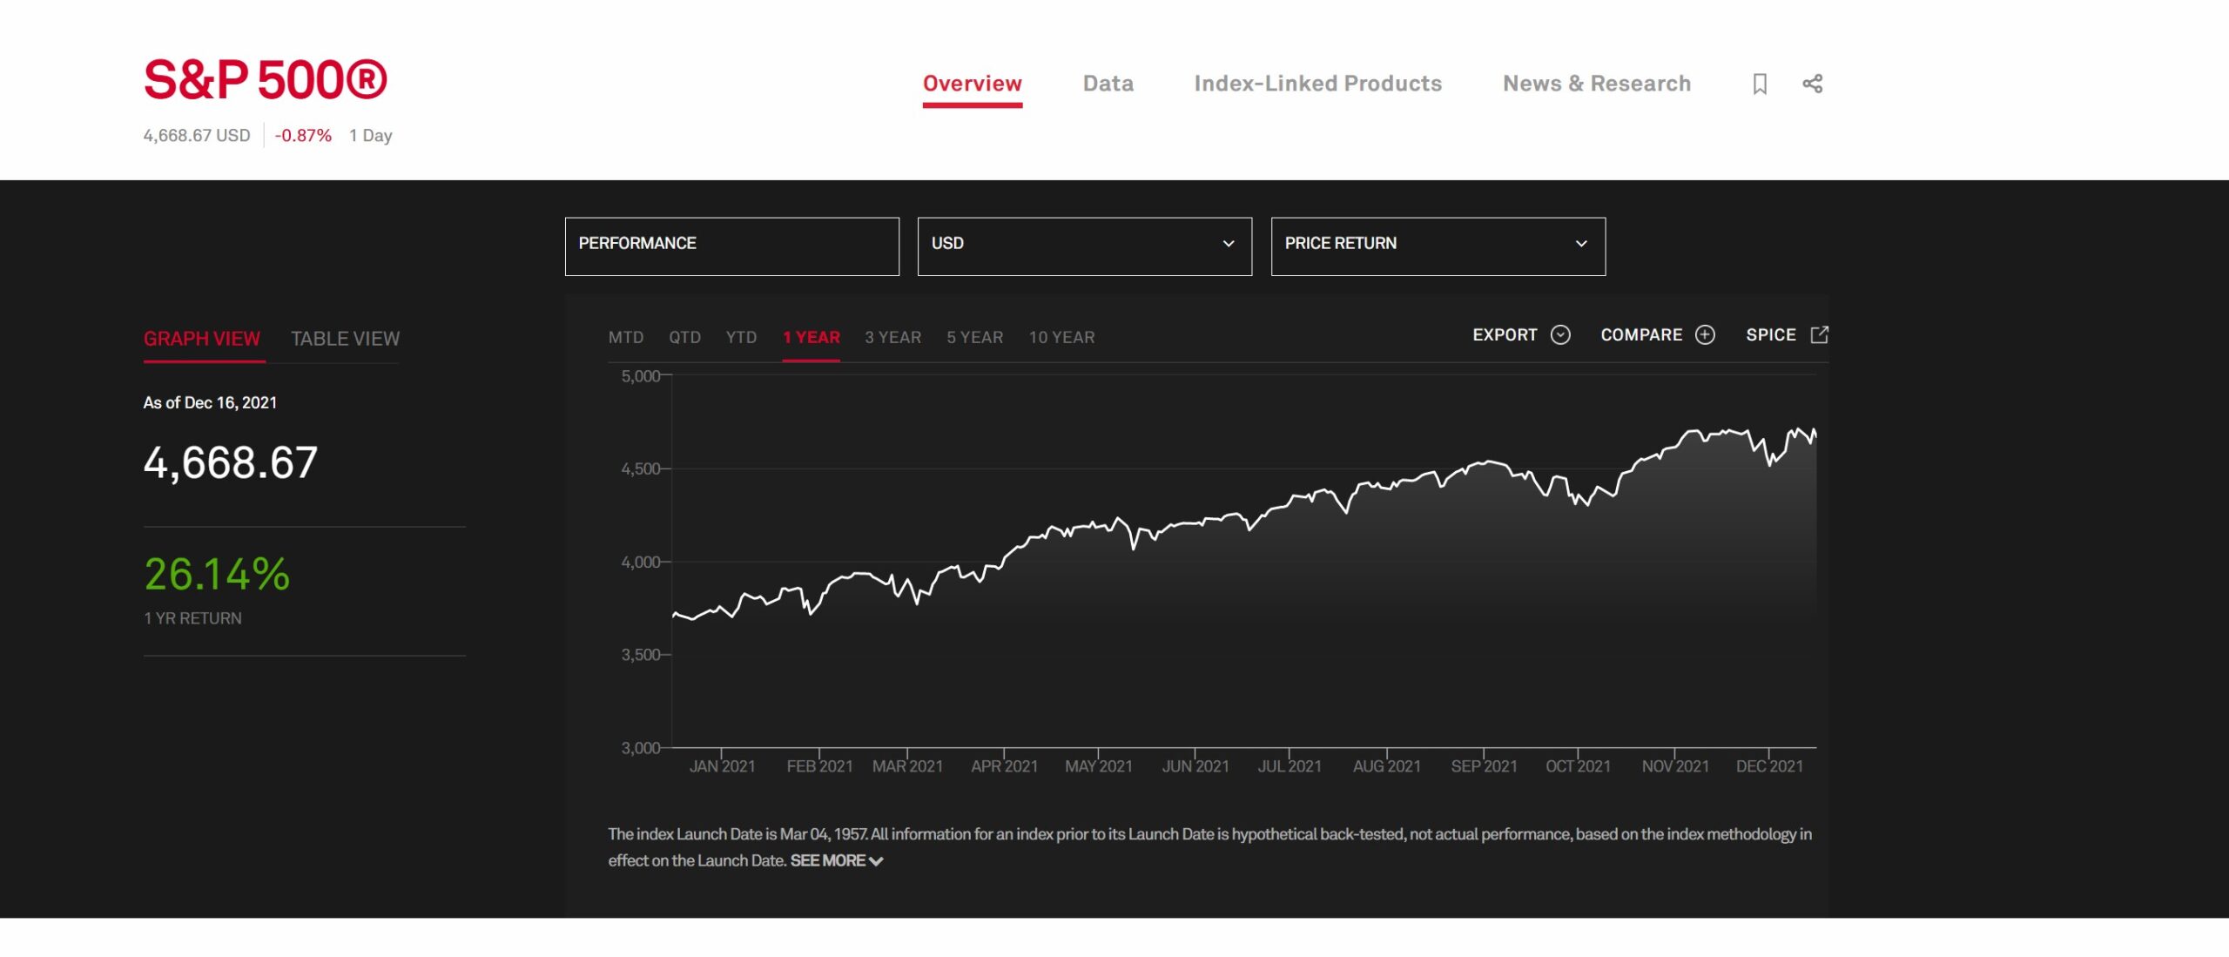Click the 1 Day label
Viewport: 2229px width, 957px height.
371,136
